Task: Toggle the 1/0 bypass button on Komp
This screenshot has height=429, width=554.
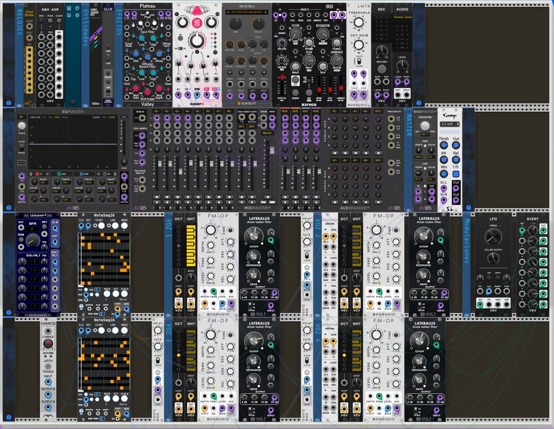Action: pyautogui.click(x=456, y=174)
